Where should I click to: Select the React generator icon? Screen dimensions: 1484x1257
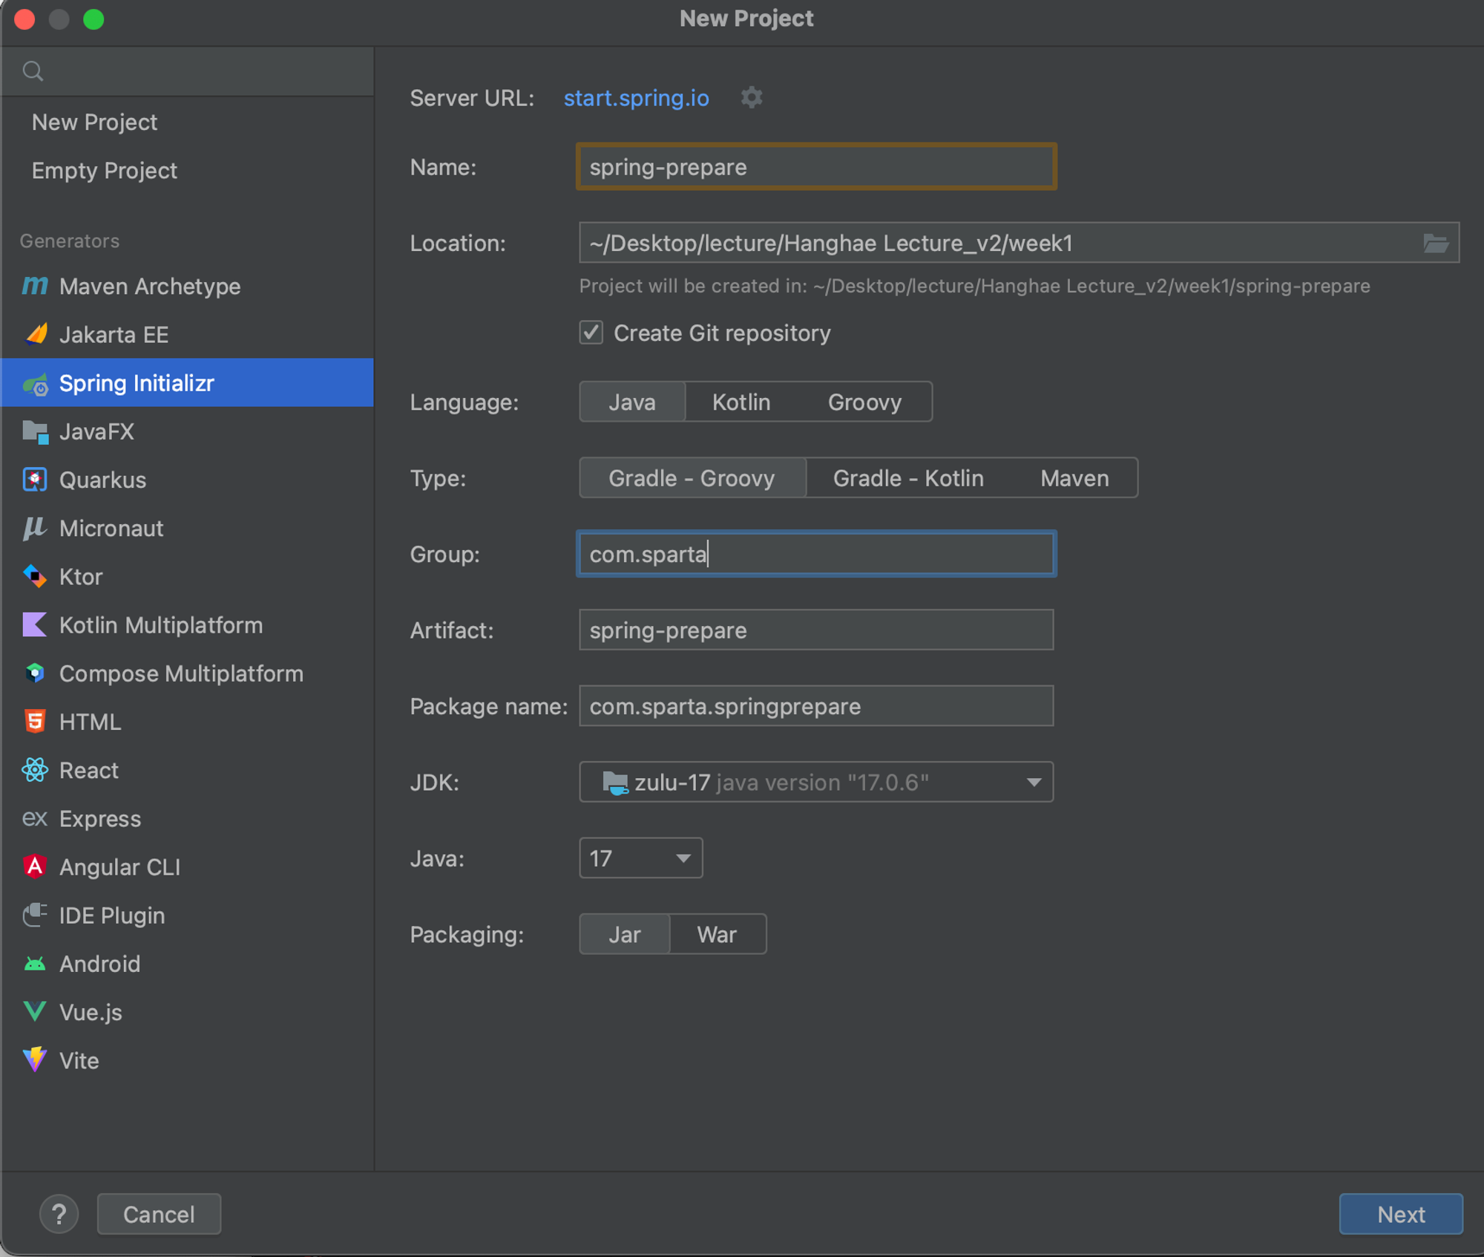(35, 770)
